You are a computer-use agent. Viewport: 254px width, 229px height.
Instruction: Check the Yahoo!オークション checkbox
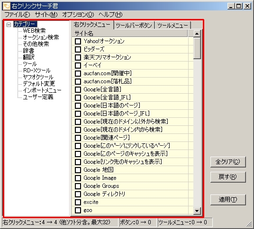point(78,41)
